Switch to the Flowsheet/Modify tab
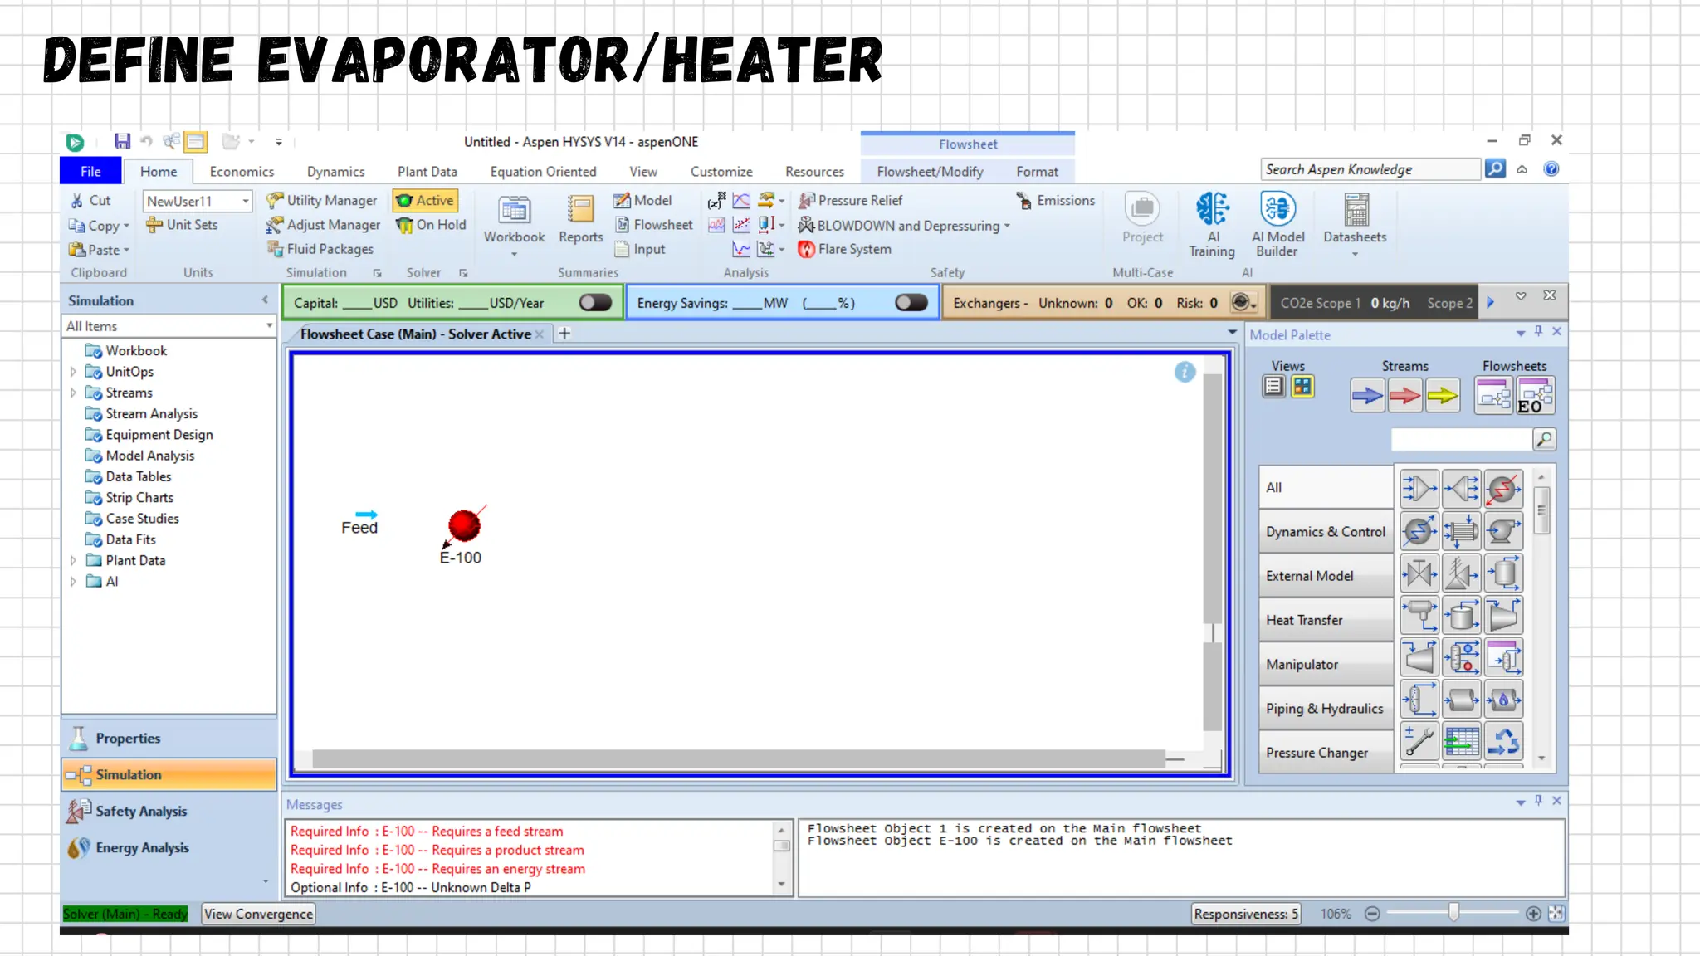Image resolution: width=1700 pixels, height=956 pixels. pyautogui.click(x=930, y=172)
